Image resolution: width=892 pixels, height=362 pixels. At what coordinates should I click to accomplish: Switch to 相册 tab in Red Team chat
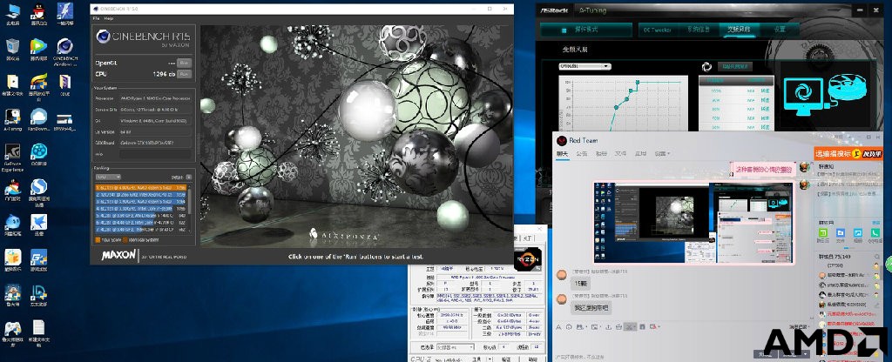(601, 153)
